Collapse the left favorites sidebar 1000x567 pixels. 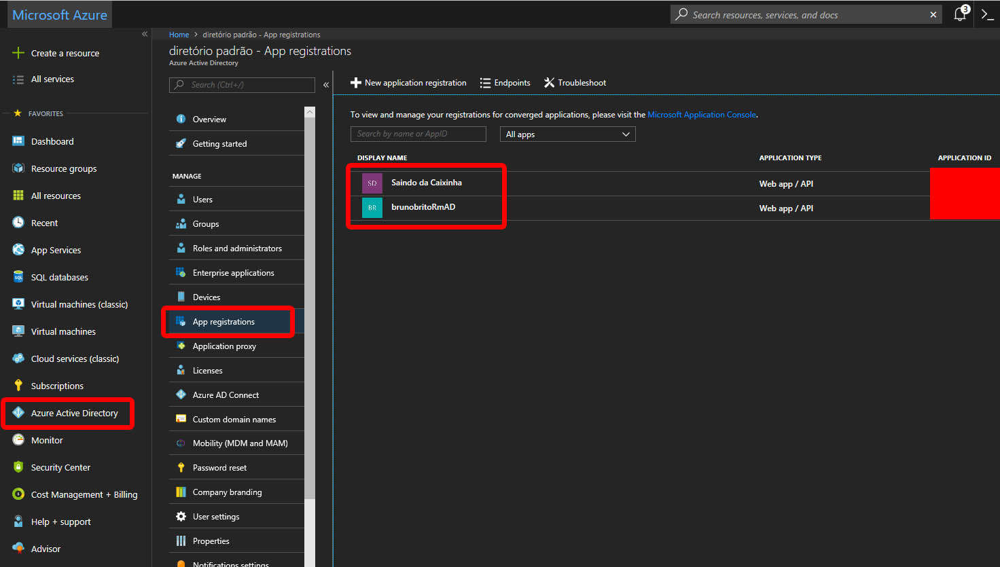point(145,34)
